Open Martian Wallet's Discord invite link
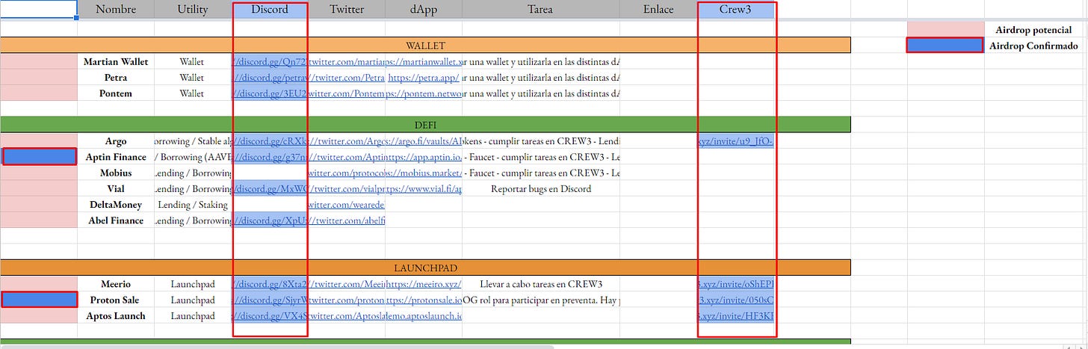1088x349 pixels. click(270, 61)
